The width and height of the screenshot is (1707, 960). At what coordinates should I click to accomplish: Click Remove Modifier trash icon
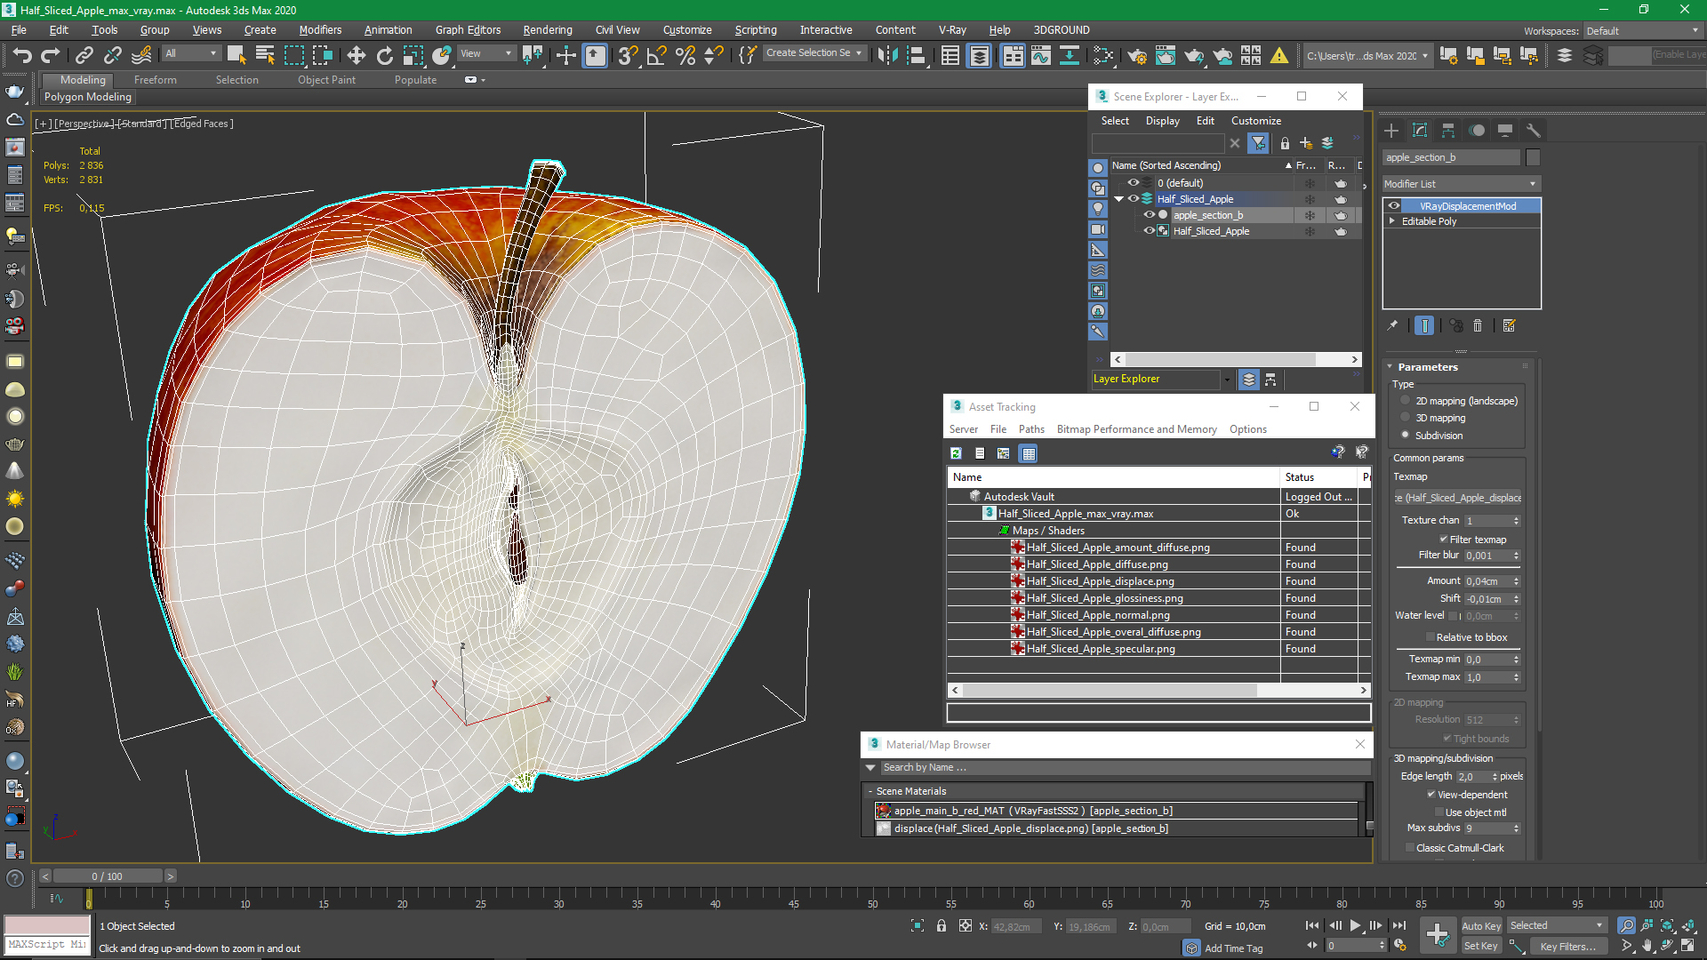click(1478, 325)
